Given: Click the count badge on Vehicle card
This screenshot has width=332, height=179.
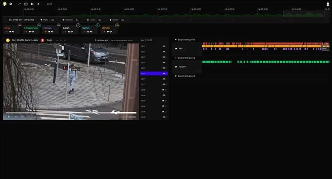Looking at the screenshot, I should tap(117, 26).
